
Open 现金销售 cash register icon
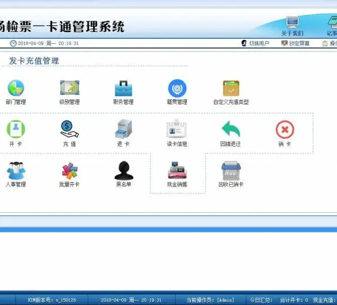177,170
